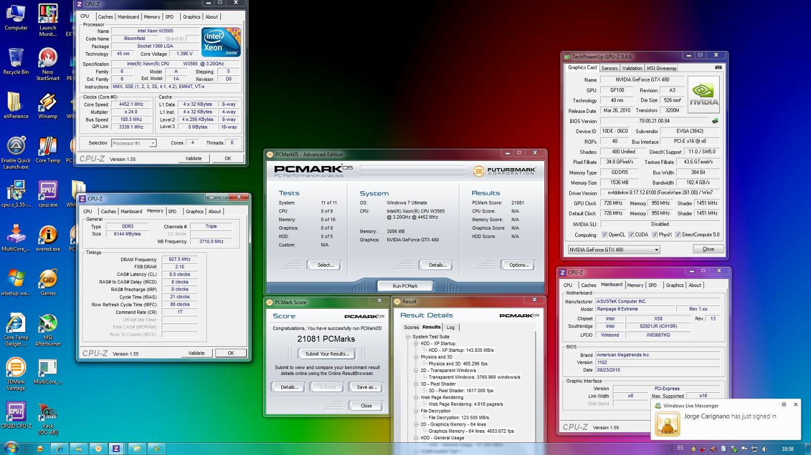Open SPD tab in the CPU-Z Mainboard window
811x455 pixels.
(x=652, y=285)
